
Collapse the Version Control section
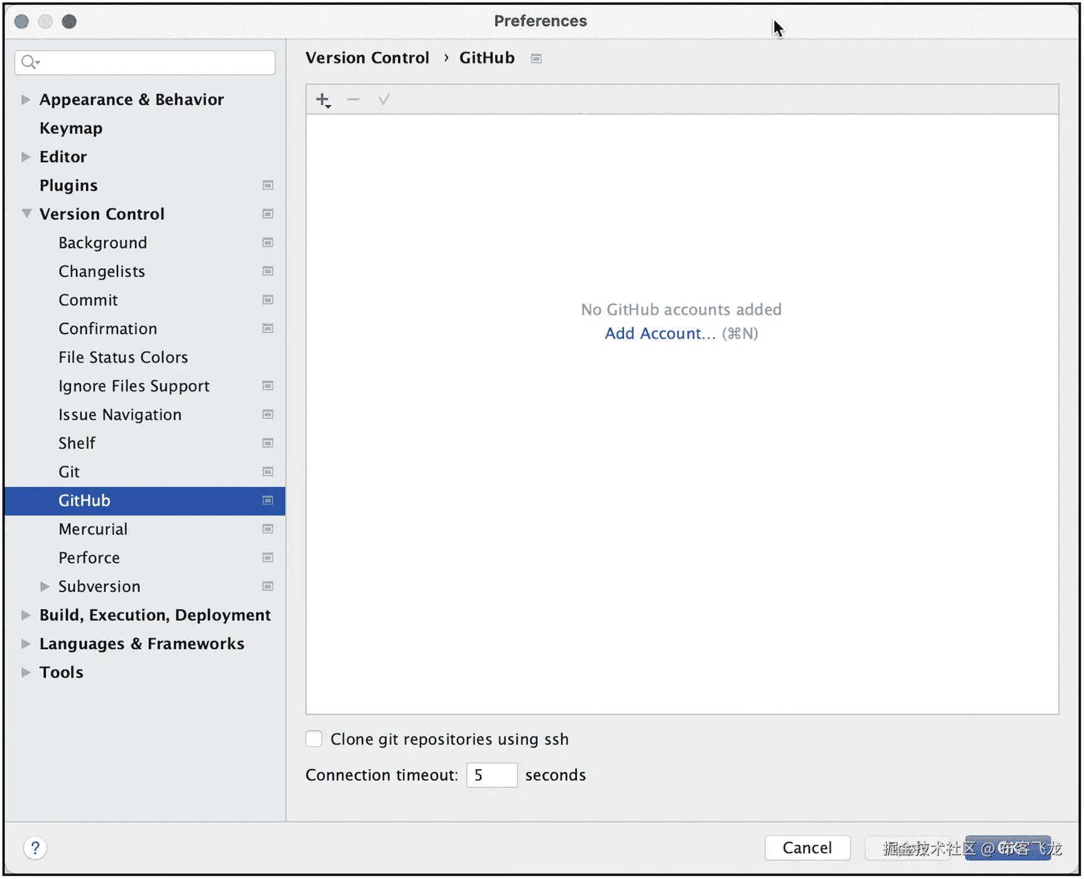coord(26,214)
